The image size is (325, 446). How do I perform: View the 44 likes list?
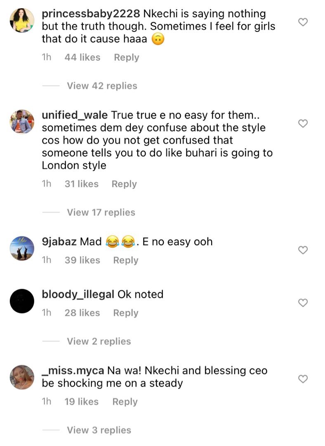(x=82, y=58)
